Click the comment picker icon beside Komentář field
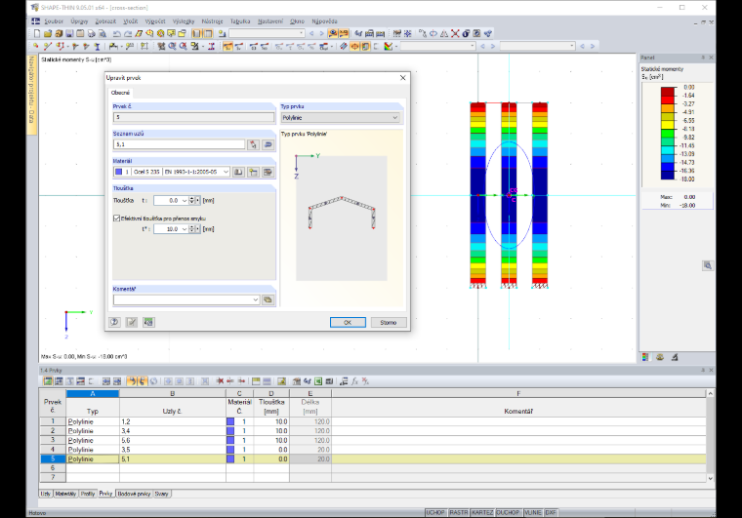The image size is (742, 518). [268, 299]
